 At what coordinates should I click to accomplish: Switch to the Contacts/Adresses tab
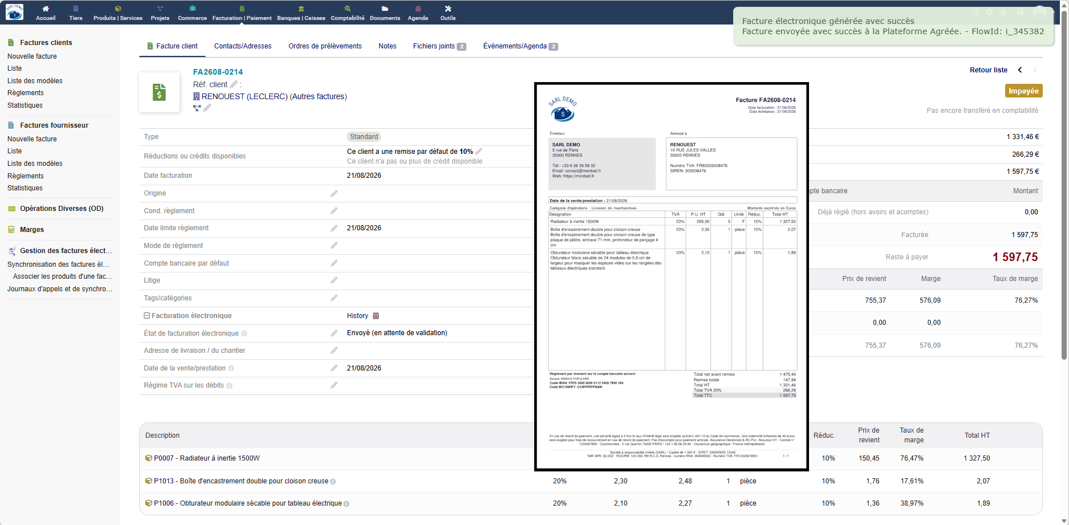[243, 46]
